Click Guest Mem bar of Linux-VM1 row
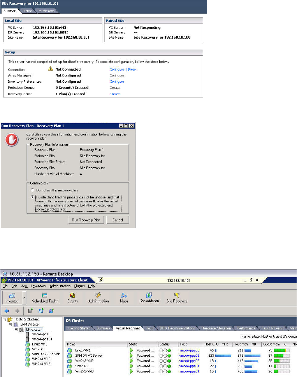Viewport: 297px width, 377px height. pyautogui.click(x=282, y=350)
